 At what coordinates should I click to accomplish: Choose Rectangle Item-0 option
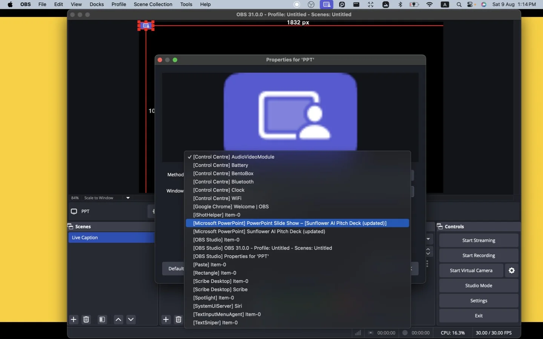[x=298, y=273]
